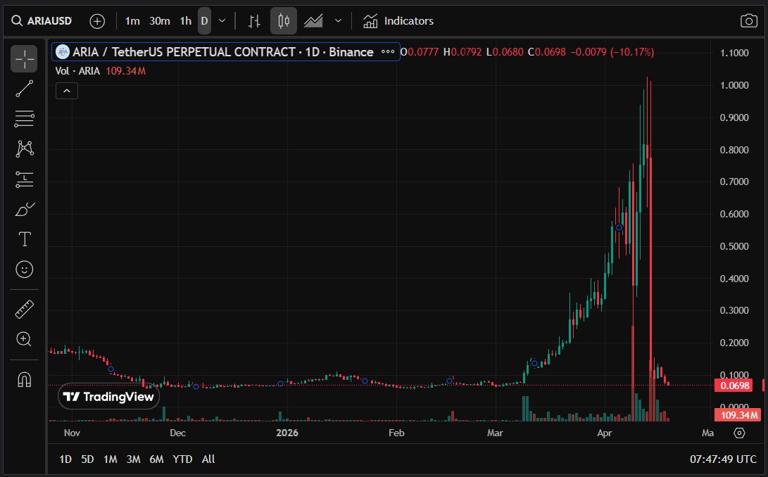Open the Fibonacci retracement tool
The image size is (768, 477).
(x=24, y=118)
